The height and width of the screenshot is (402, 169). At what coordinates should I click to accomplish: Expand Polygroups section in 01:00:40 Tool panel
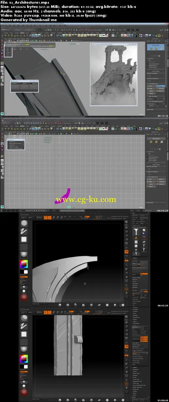click(x=136, y=369)
